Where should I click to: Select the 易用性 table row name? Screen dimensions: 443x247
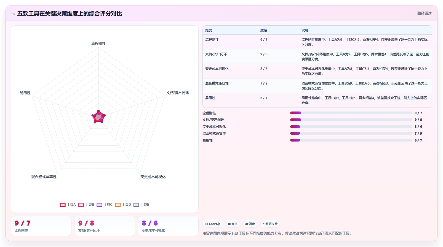point(210,98)
